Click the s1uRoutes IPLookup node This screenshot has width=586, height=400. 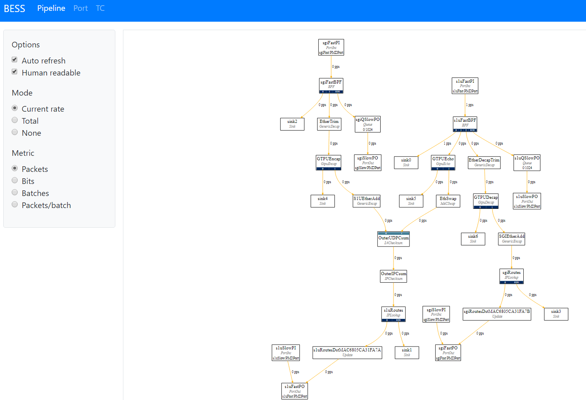coord(393,314)
